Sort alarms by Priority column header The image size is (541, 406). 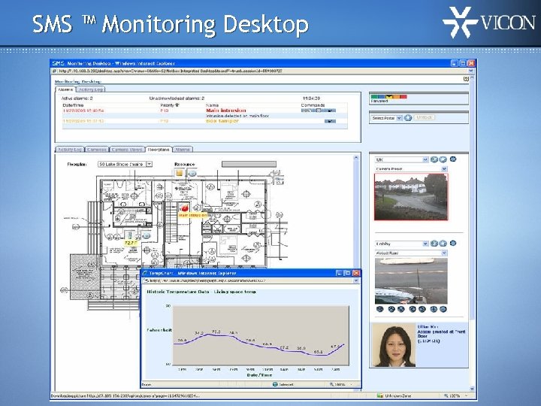point(169,105)
